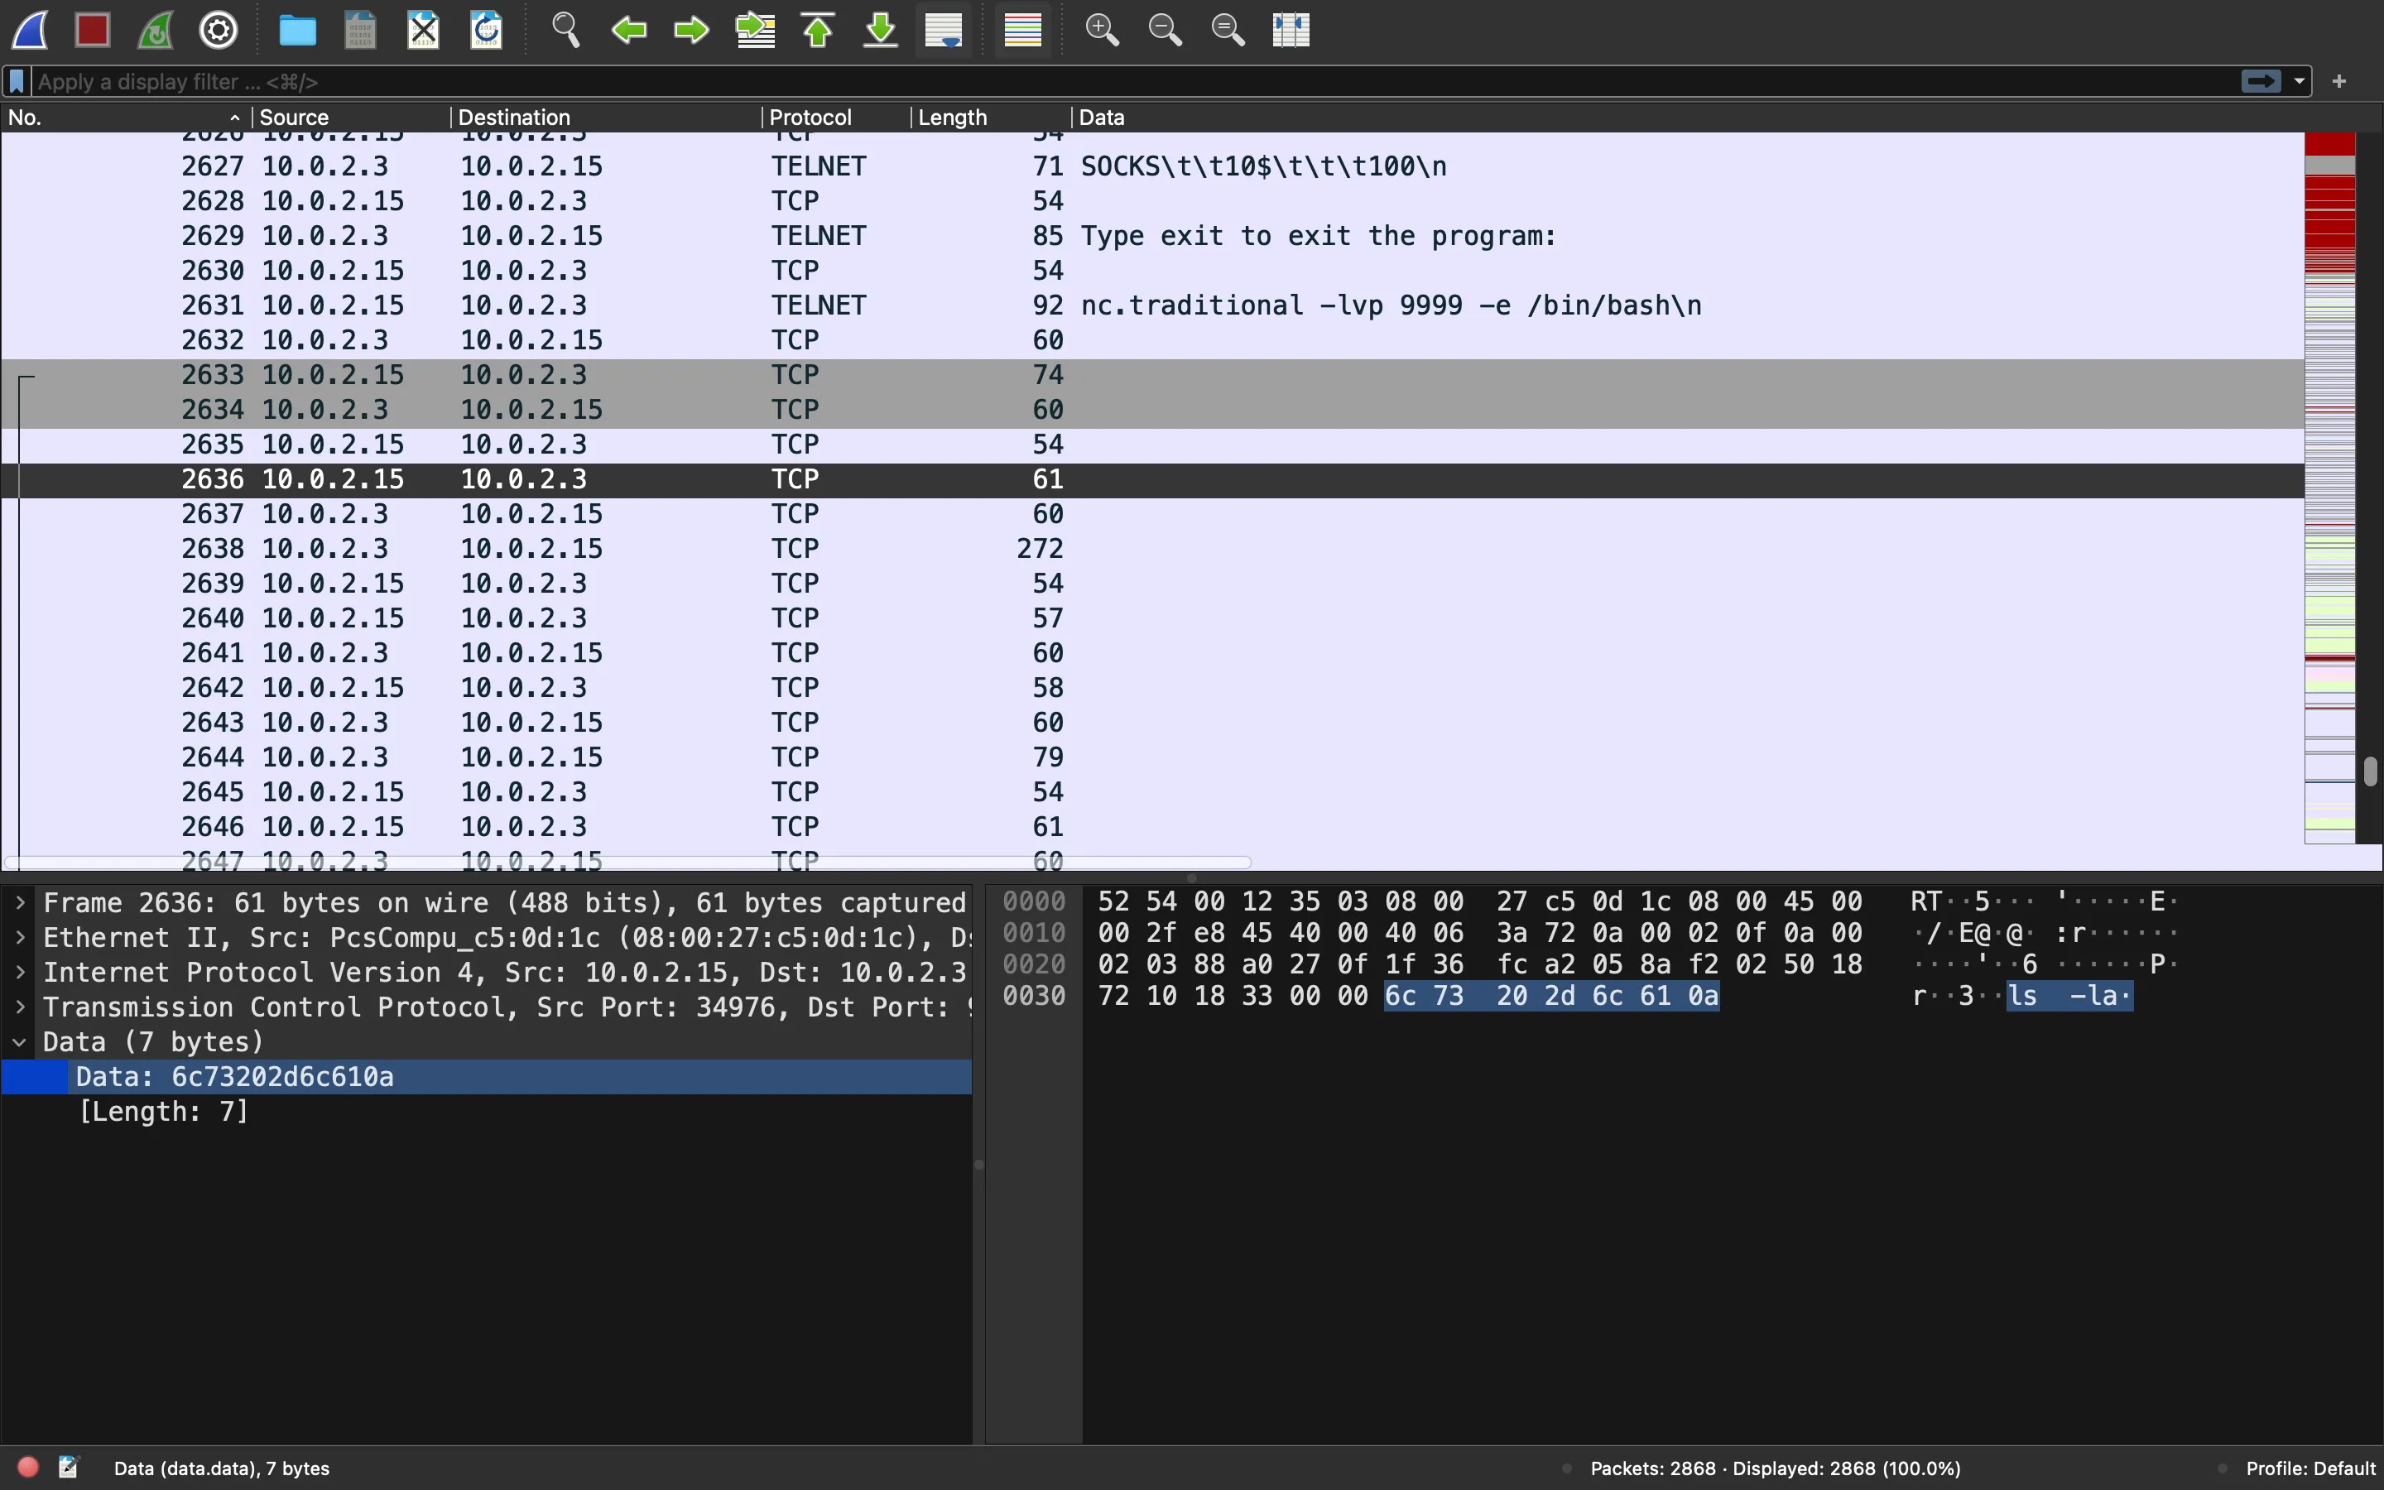Viewport: 2384px width, 1490px height.
Task: Open a capture file with folder icon
Action: pos(297,30)
